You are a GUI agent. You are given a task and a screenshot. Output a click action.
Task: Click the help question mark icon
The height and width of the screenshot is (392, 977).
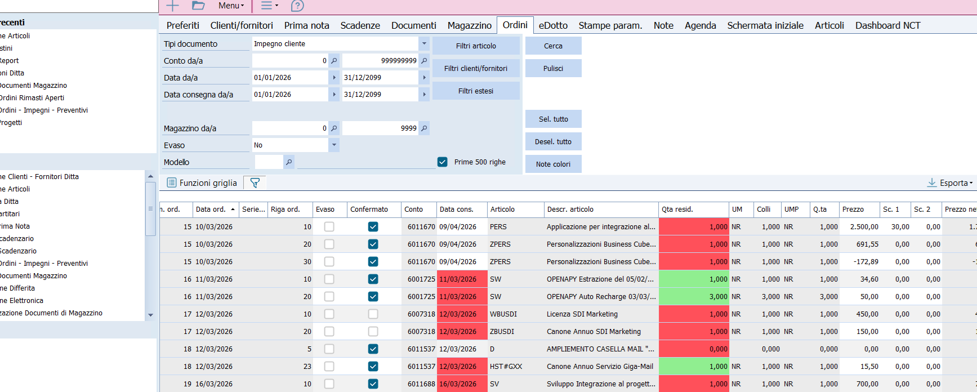coord(297,6)
